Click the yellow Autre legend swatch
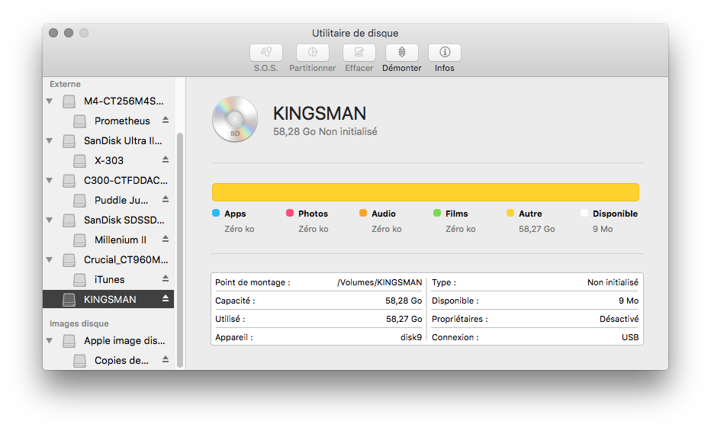711x431 pixels. 510,213
